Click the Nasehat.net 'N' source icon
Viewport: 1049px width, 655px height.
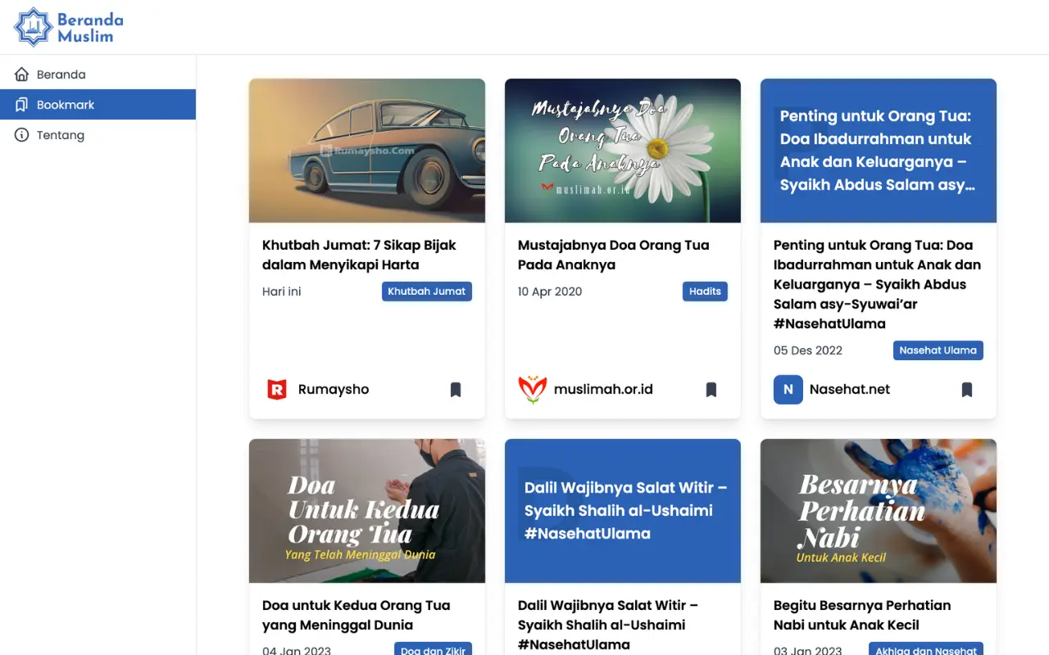tap(788, 390)
